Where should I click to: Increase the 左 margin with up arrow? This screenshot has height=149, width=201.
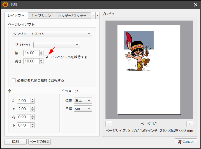(x=33, y=100)
